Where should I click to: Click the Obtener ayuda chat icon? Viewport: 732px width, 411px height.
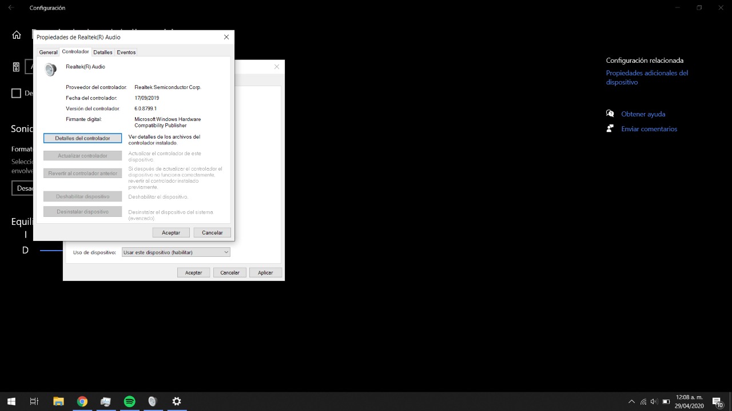610,114
